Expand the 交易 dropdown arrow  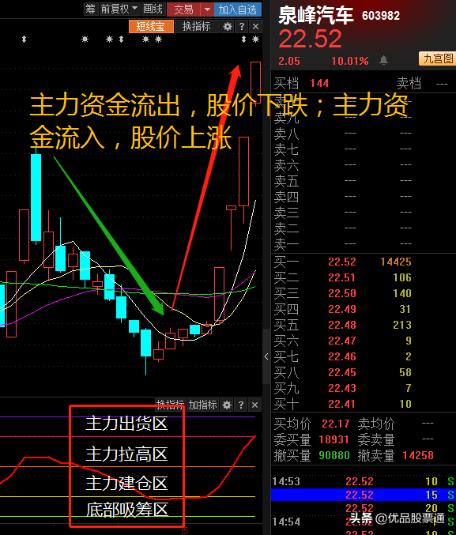click(x=207, y=9)
